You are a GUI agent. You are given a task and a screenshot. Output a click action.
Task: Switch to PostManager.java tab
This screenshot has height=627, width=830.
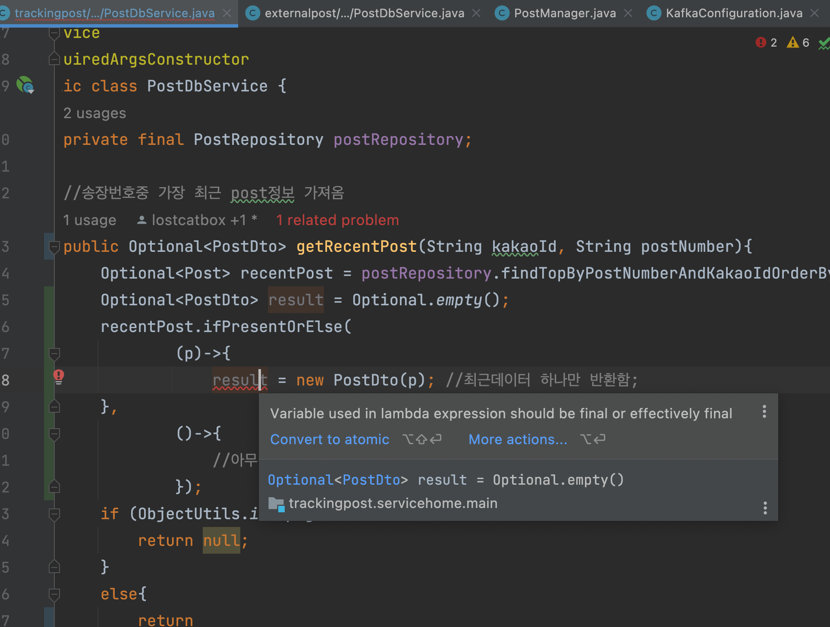(564, 13)
